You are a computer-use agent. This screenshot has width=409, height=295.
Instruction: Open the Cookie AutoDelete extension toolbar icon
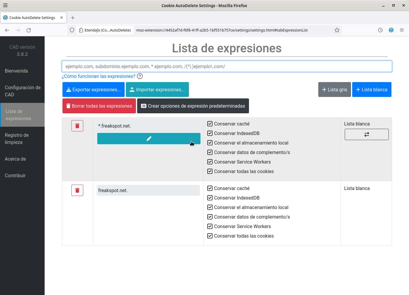(391, 30)
